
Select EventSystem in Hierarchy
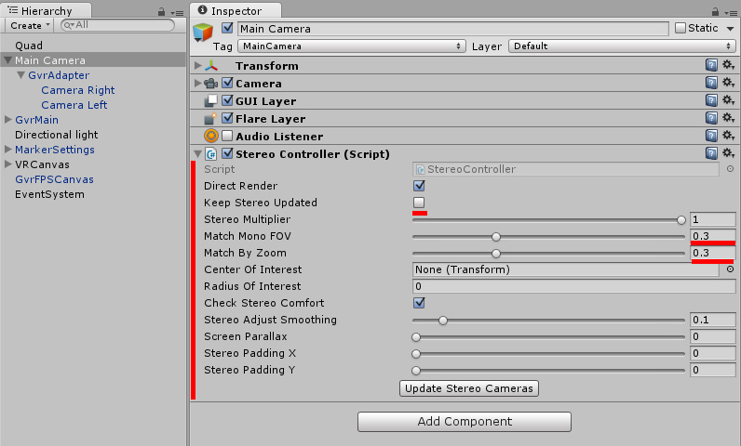click(x=49, y=194)
